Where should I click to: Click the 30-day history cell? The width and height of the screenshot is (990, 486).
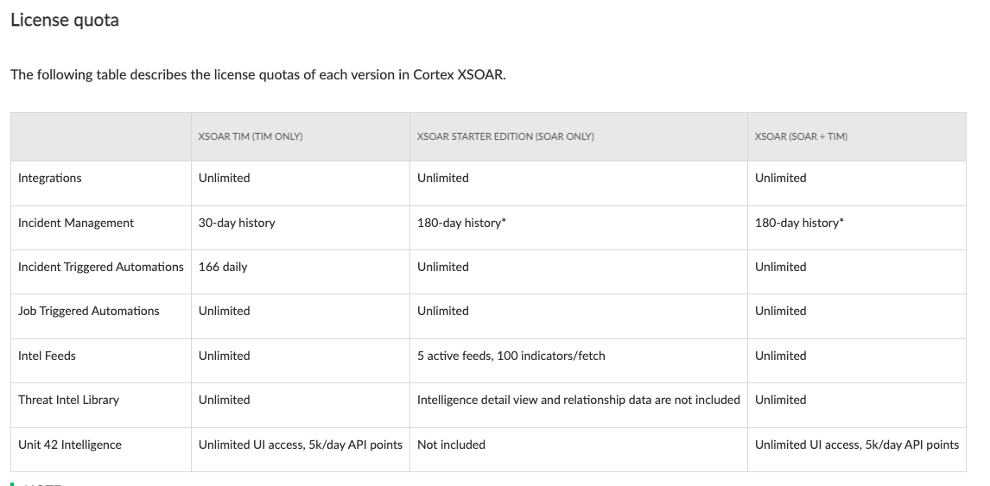tap(237, 223)
